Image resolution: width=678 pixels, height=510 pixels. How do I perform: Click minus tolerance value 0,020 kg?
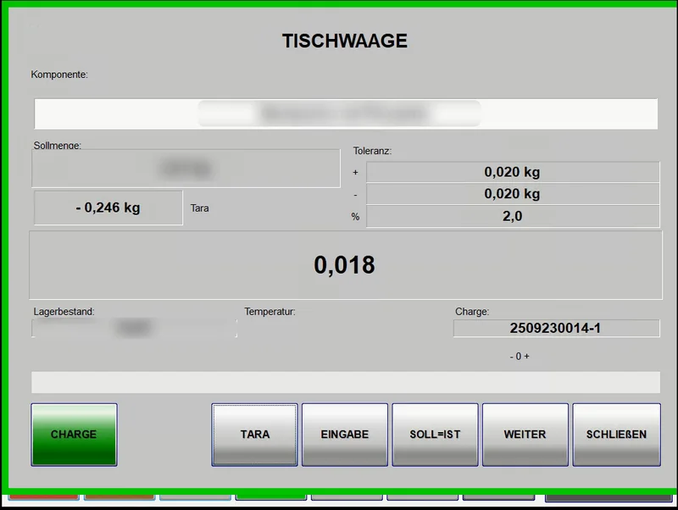pyautogui.click(x=513, y=194)
